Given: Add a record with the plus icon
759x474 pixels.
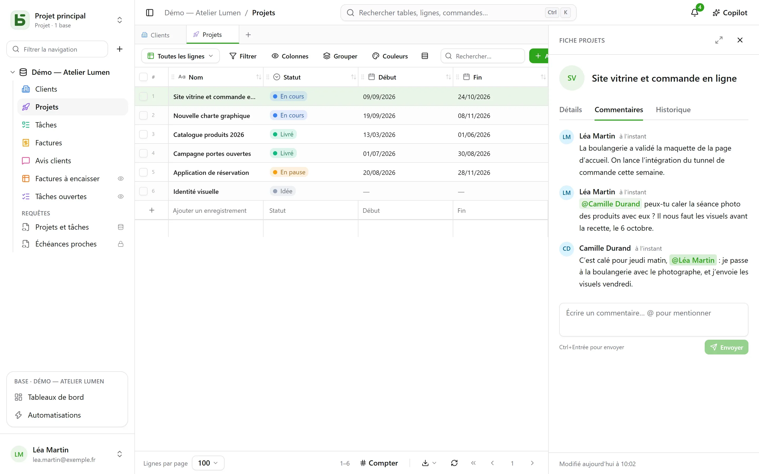Looking at the screenshot, I should click(152, 210).
